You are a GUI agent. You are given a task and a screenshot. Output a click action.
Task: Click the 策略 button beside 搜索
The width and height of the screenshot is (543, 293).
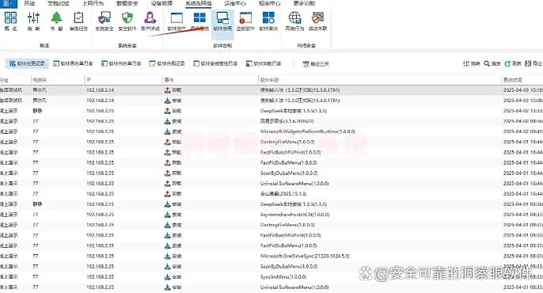tap(471, 63)
